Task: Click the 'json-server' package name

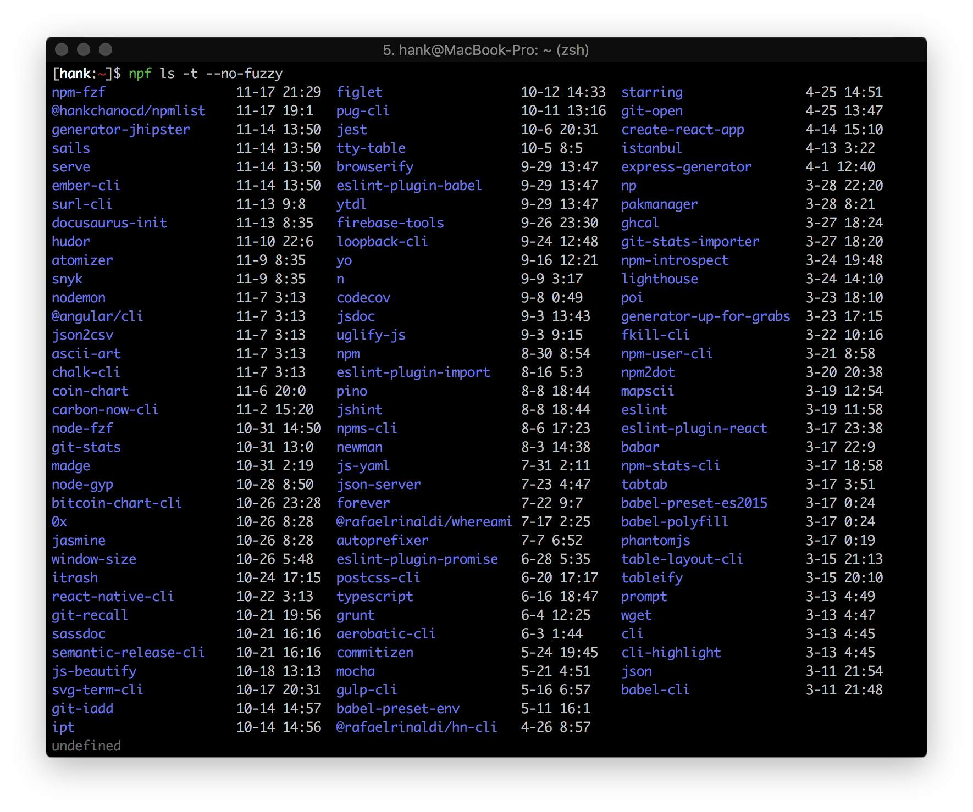Action: coord(379,485)
